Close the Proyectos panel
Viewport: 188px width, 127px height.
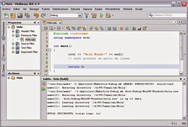38,23
